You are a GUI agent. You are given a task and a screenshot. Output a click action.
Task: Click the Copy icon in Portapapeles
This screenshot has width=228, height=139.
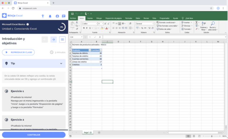77,26
